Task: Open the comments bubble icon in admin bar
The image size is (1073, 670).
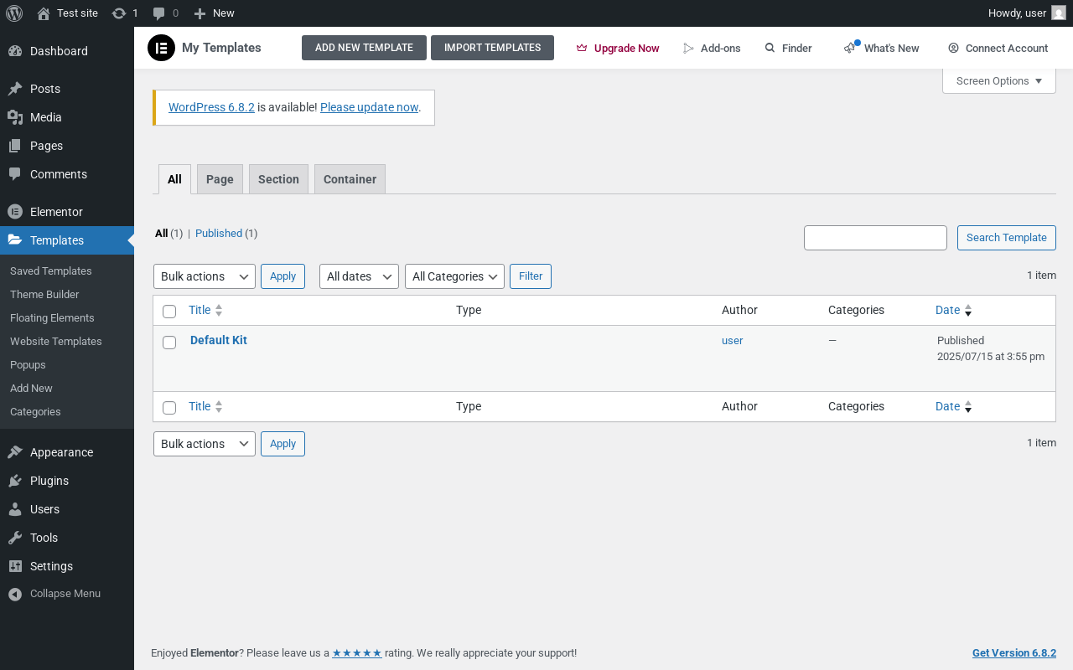Action: coord(159,13)
